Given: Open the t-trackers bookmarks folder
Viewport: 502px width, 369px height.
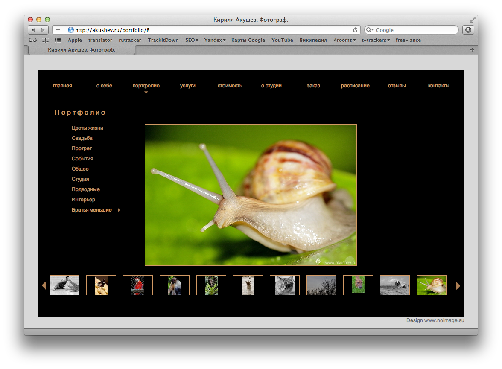Looking at the screenshot, I should [376, 40].
